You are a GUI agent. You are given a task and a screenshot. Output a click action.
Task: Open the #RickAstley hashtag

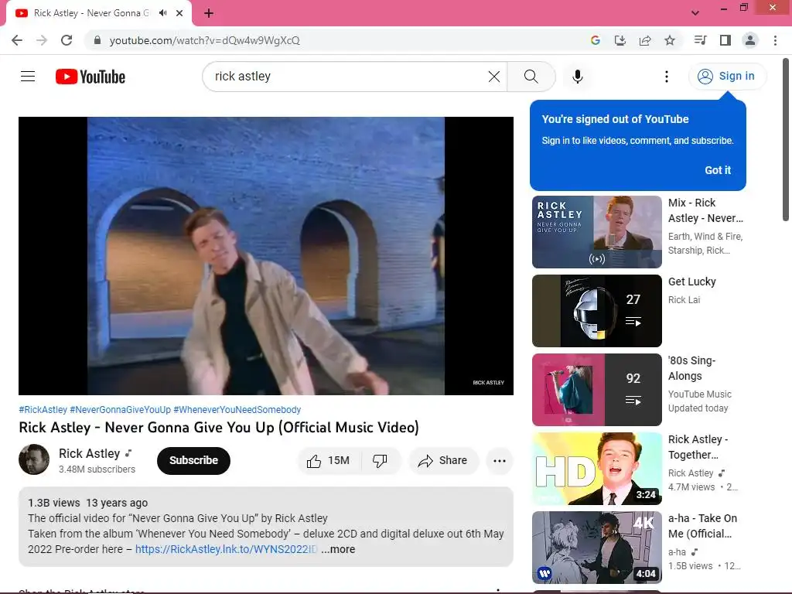click(x=43, y=410)
